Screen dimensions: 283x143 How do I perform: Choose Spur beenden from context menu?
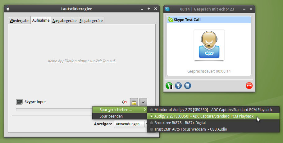pyautogui.click(x=111, y=116)
